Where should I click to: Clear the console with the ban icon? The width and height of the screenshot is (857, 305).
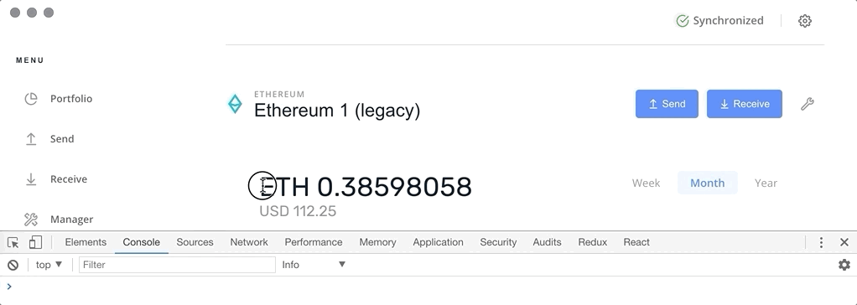coord(13,265)
